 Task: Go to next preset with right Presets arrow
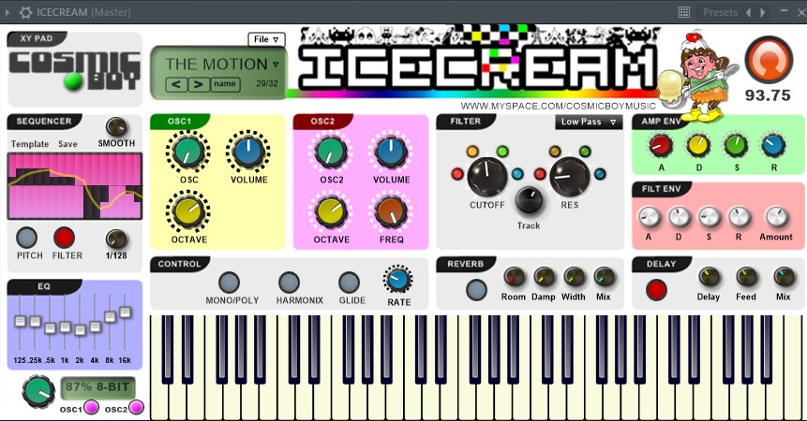tap(763, 12)
